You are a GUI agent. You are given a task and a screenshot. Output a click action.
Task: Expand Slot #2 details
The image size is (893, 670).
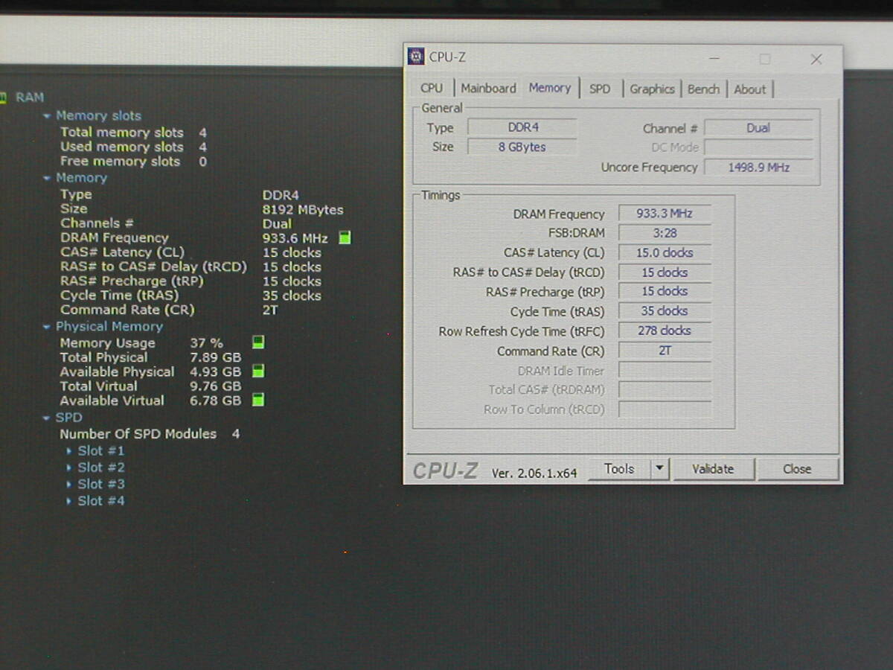69,468
